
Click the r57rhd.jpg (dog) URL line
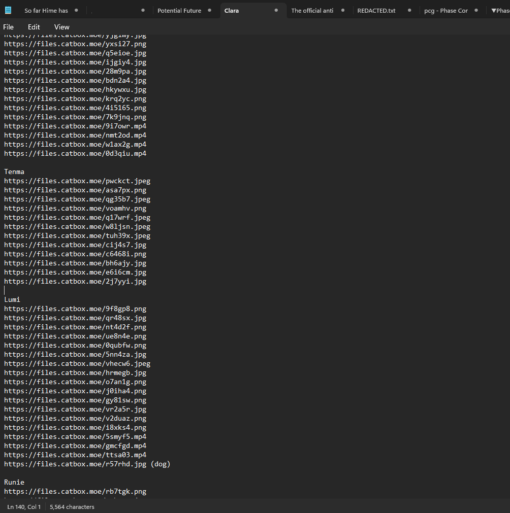tap(87, 464)
